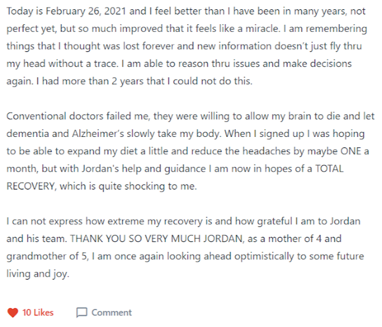Viewport: 382px width, 327px height.
Task: Click the red heart like icon
Action: point(13,313)
